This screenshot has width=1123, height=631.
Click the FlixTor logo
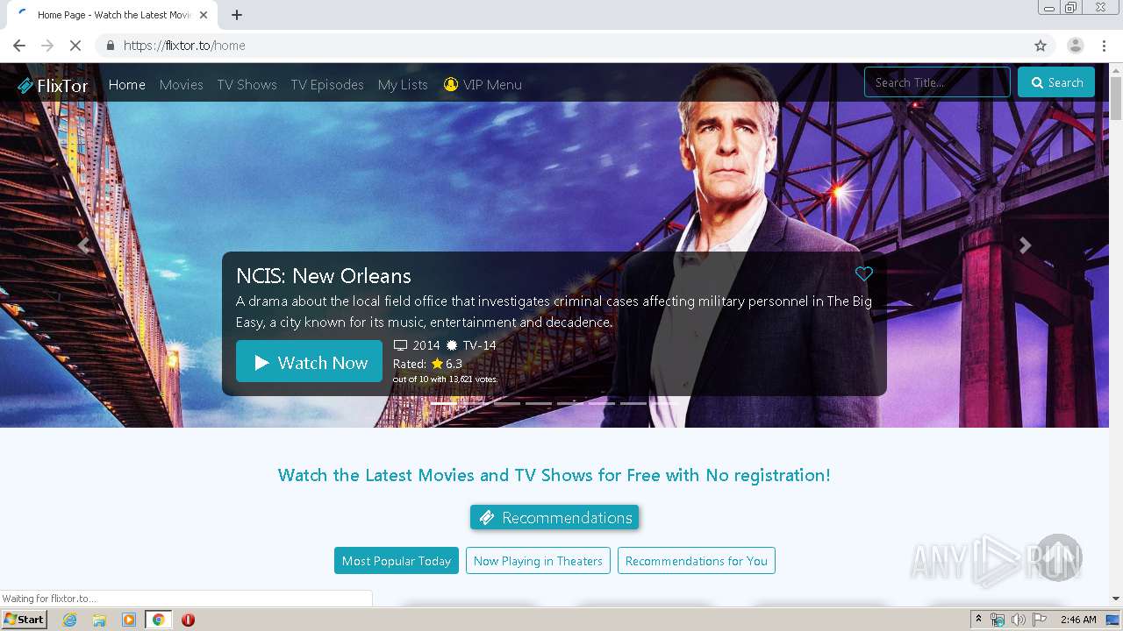click(x=53, y=85)
